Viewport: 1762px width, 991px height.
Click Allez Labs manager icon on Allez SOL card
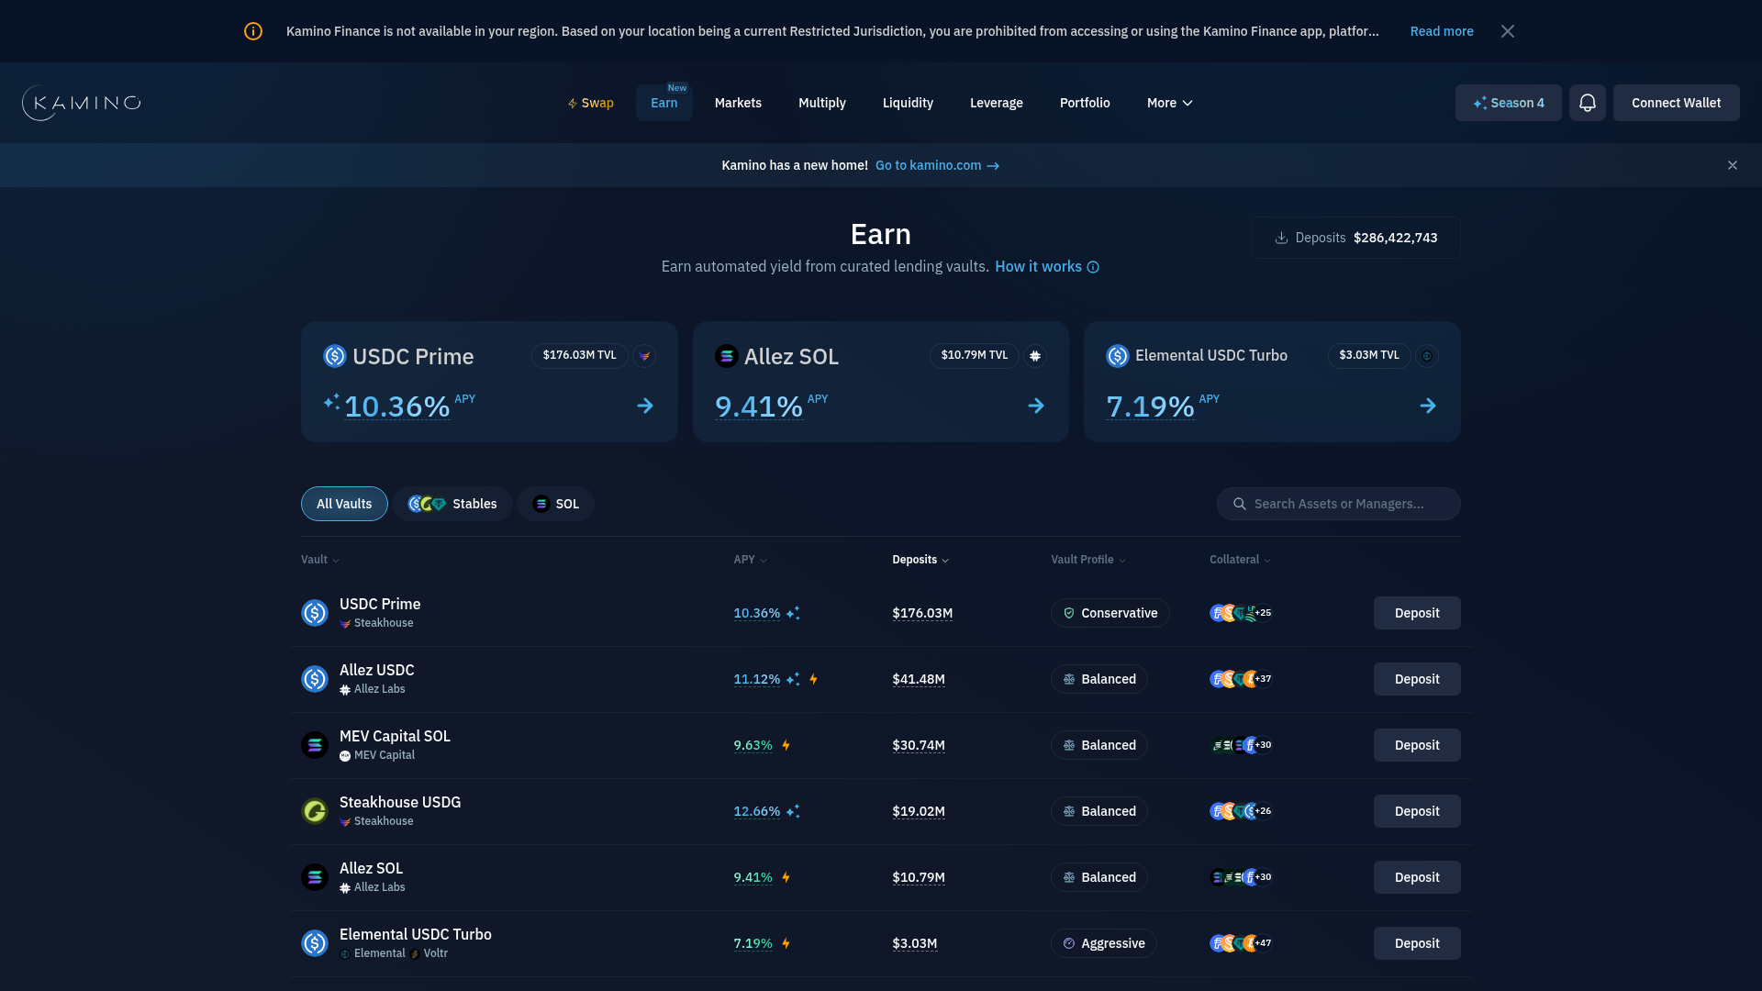pos(1035,356)
